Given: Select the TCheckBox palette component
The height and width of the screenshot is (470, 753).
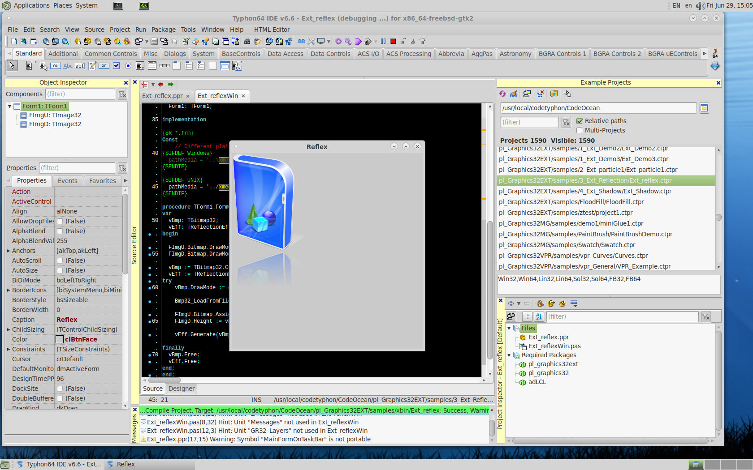Looking at the screenshot, I should (116, 66).
